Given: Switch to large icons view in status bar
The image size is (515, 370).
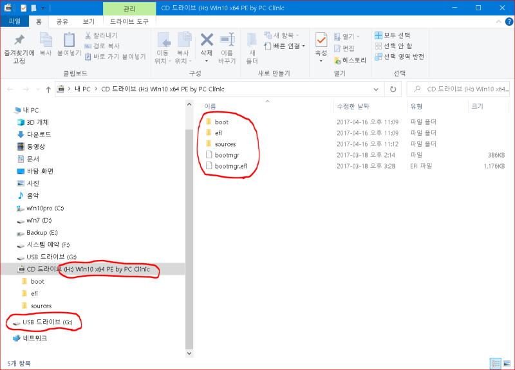Looking at the screenshot, I should pos(507,364).
